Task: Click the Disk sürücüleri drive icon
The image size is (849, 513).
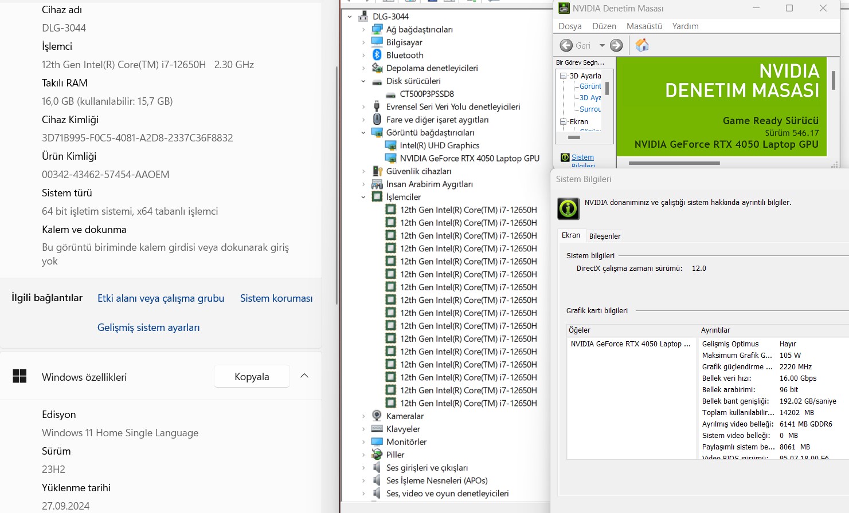Action: [377, 81]
